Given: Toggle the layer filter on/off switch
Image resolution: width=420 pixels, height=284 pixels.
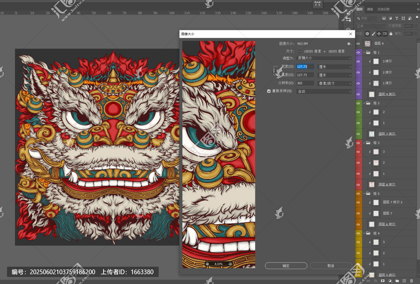Looking at the screenshot, I should 417,17.
